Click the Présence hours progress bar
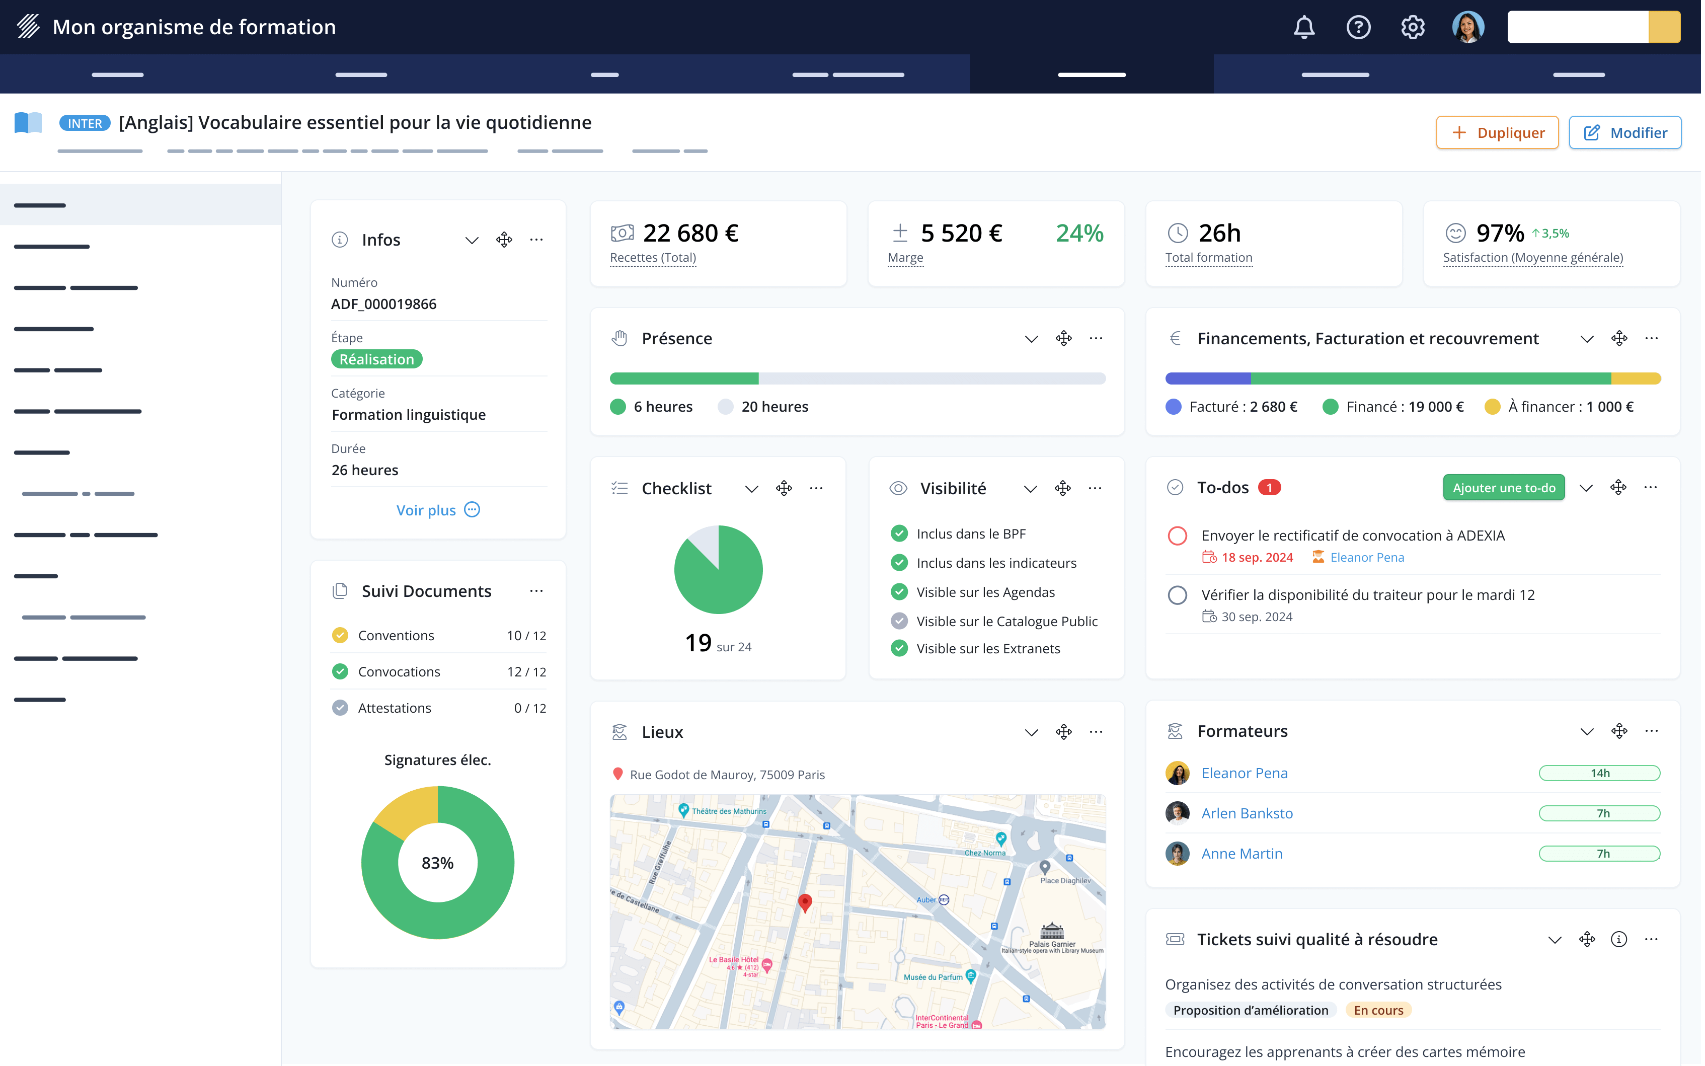Image resolution: width=1705 pixels, height=1066 pixels. (x=857, y=378)
